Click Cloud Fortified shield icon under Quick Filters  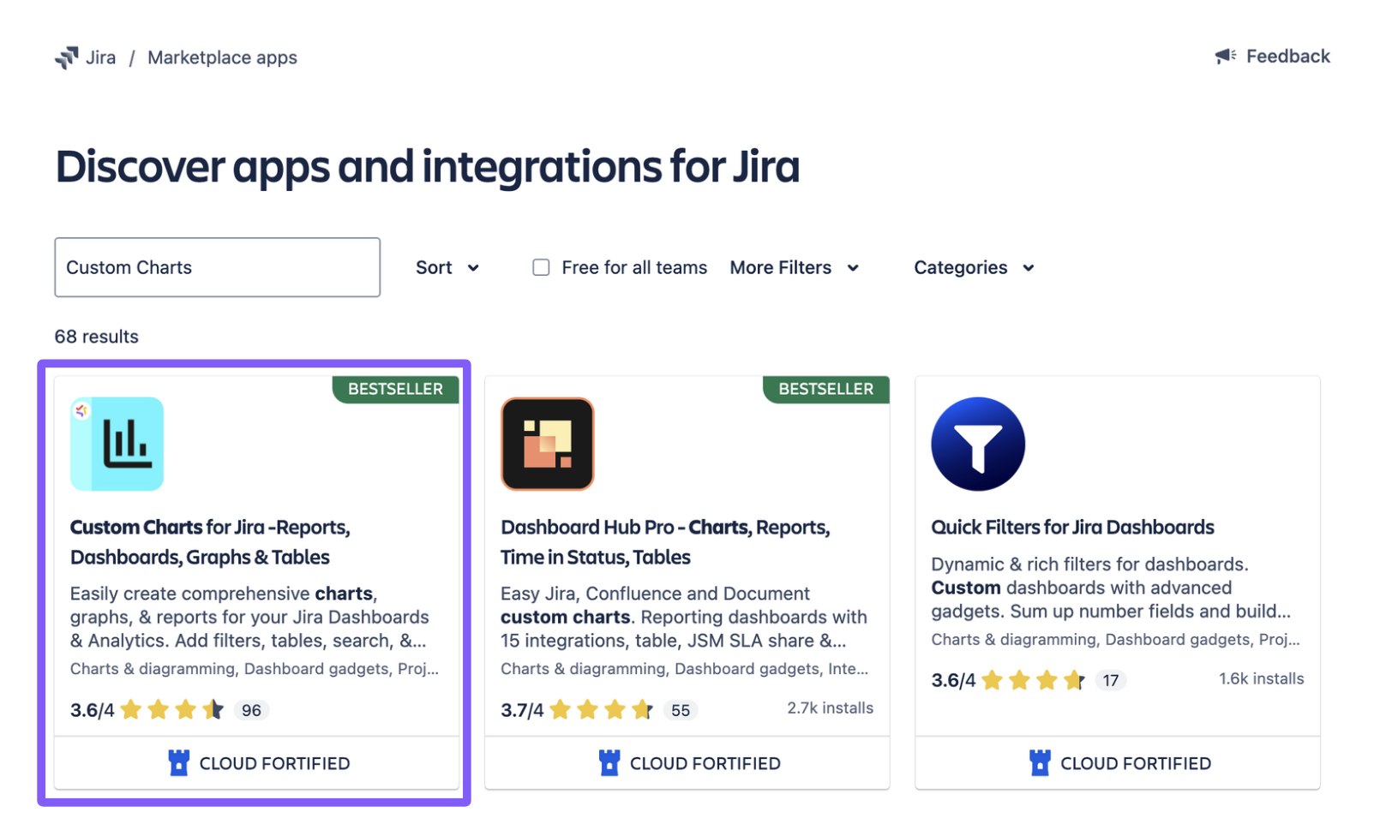(x=1039, y=763)
